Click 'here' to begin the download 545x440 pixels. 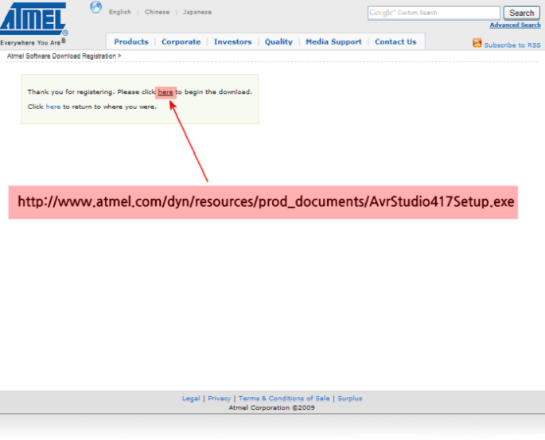165,92
